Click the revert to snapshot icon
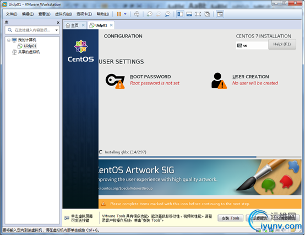Image resolution: width=305 pixels, height=235 pixels. point(159,14)
